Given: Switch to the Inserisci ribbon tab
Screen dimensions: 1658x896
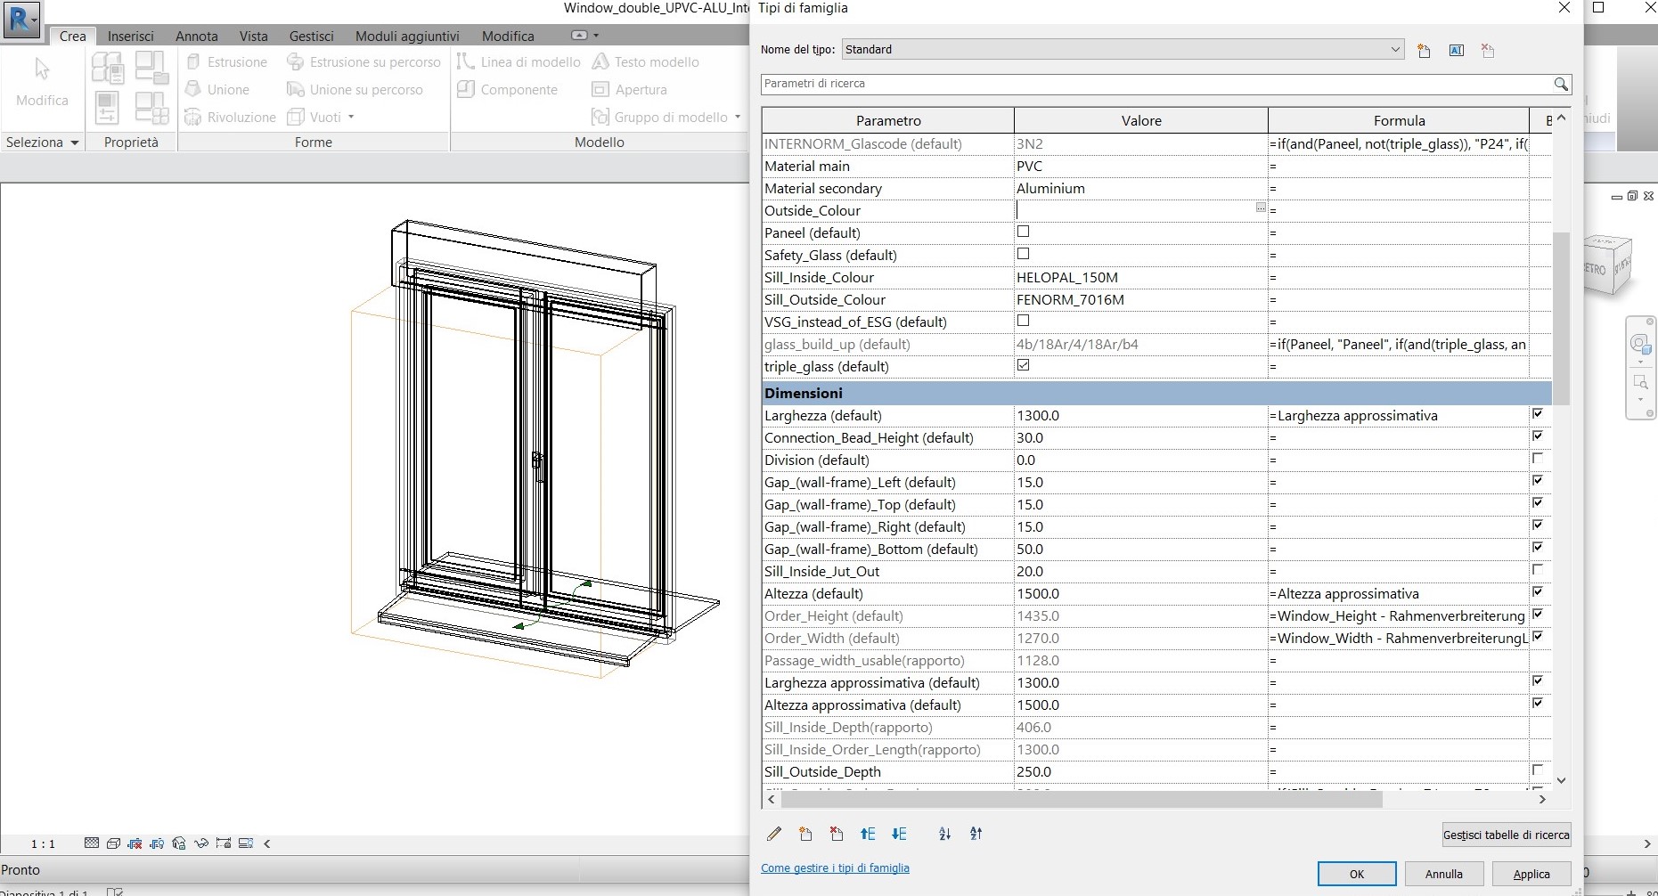Looking at the screenshot, I should pos(130,37).
